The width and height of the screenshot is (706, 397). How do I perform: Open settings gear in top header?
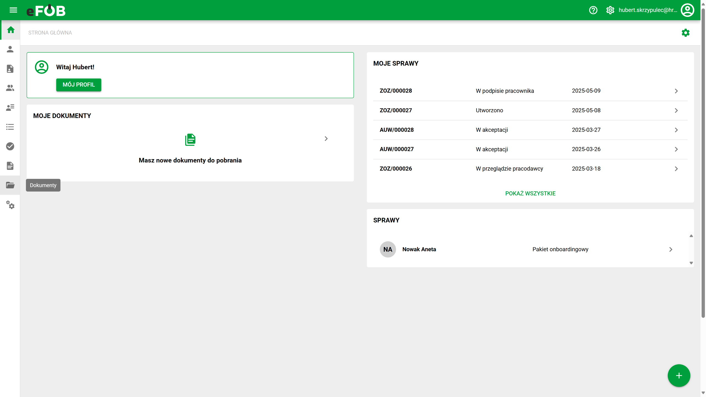(610, 10)
